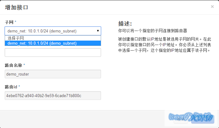Click the 描述 heading
Viewport: 219px width, 128px height.
[x=125, y=24]
